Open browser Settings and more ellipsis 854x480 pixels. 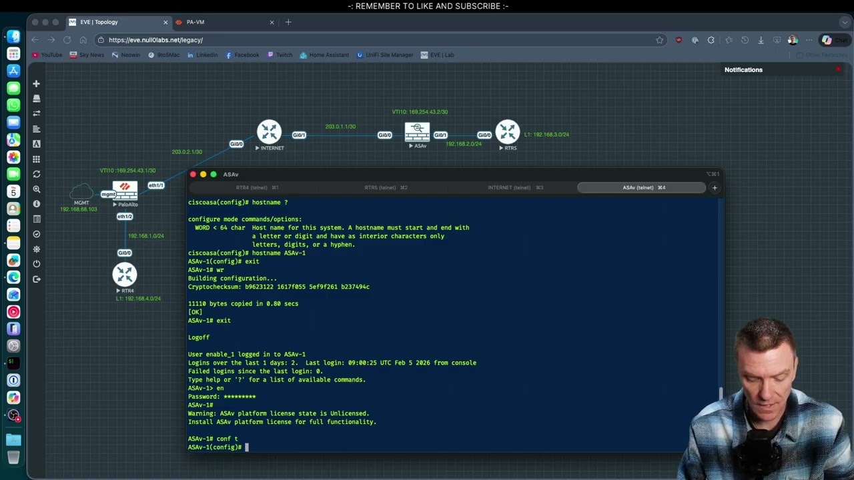point(809,40)
